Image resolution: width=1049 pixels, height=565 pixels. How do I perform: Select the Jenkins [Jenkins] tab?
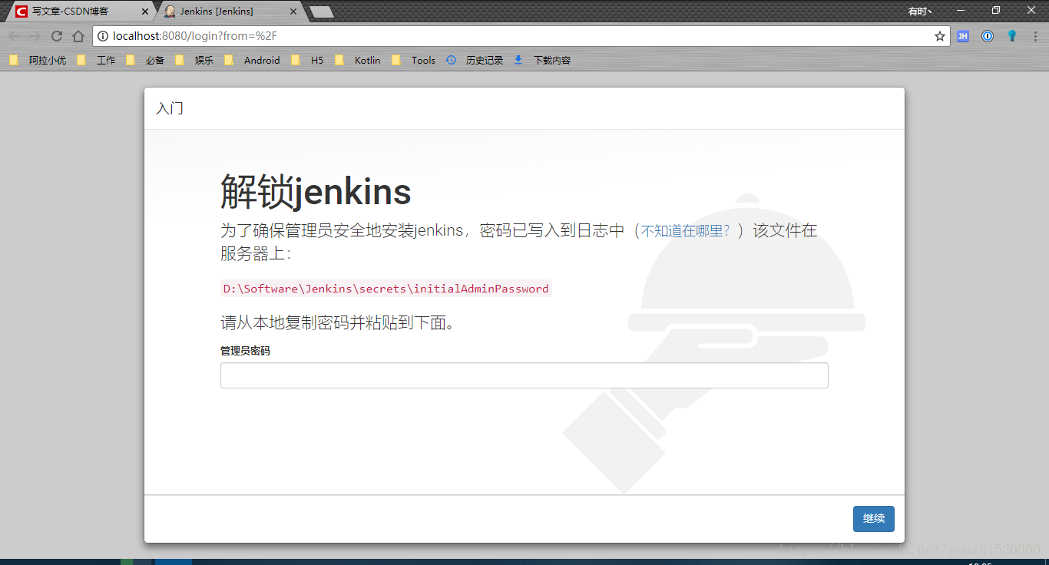(217, 11)
